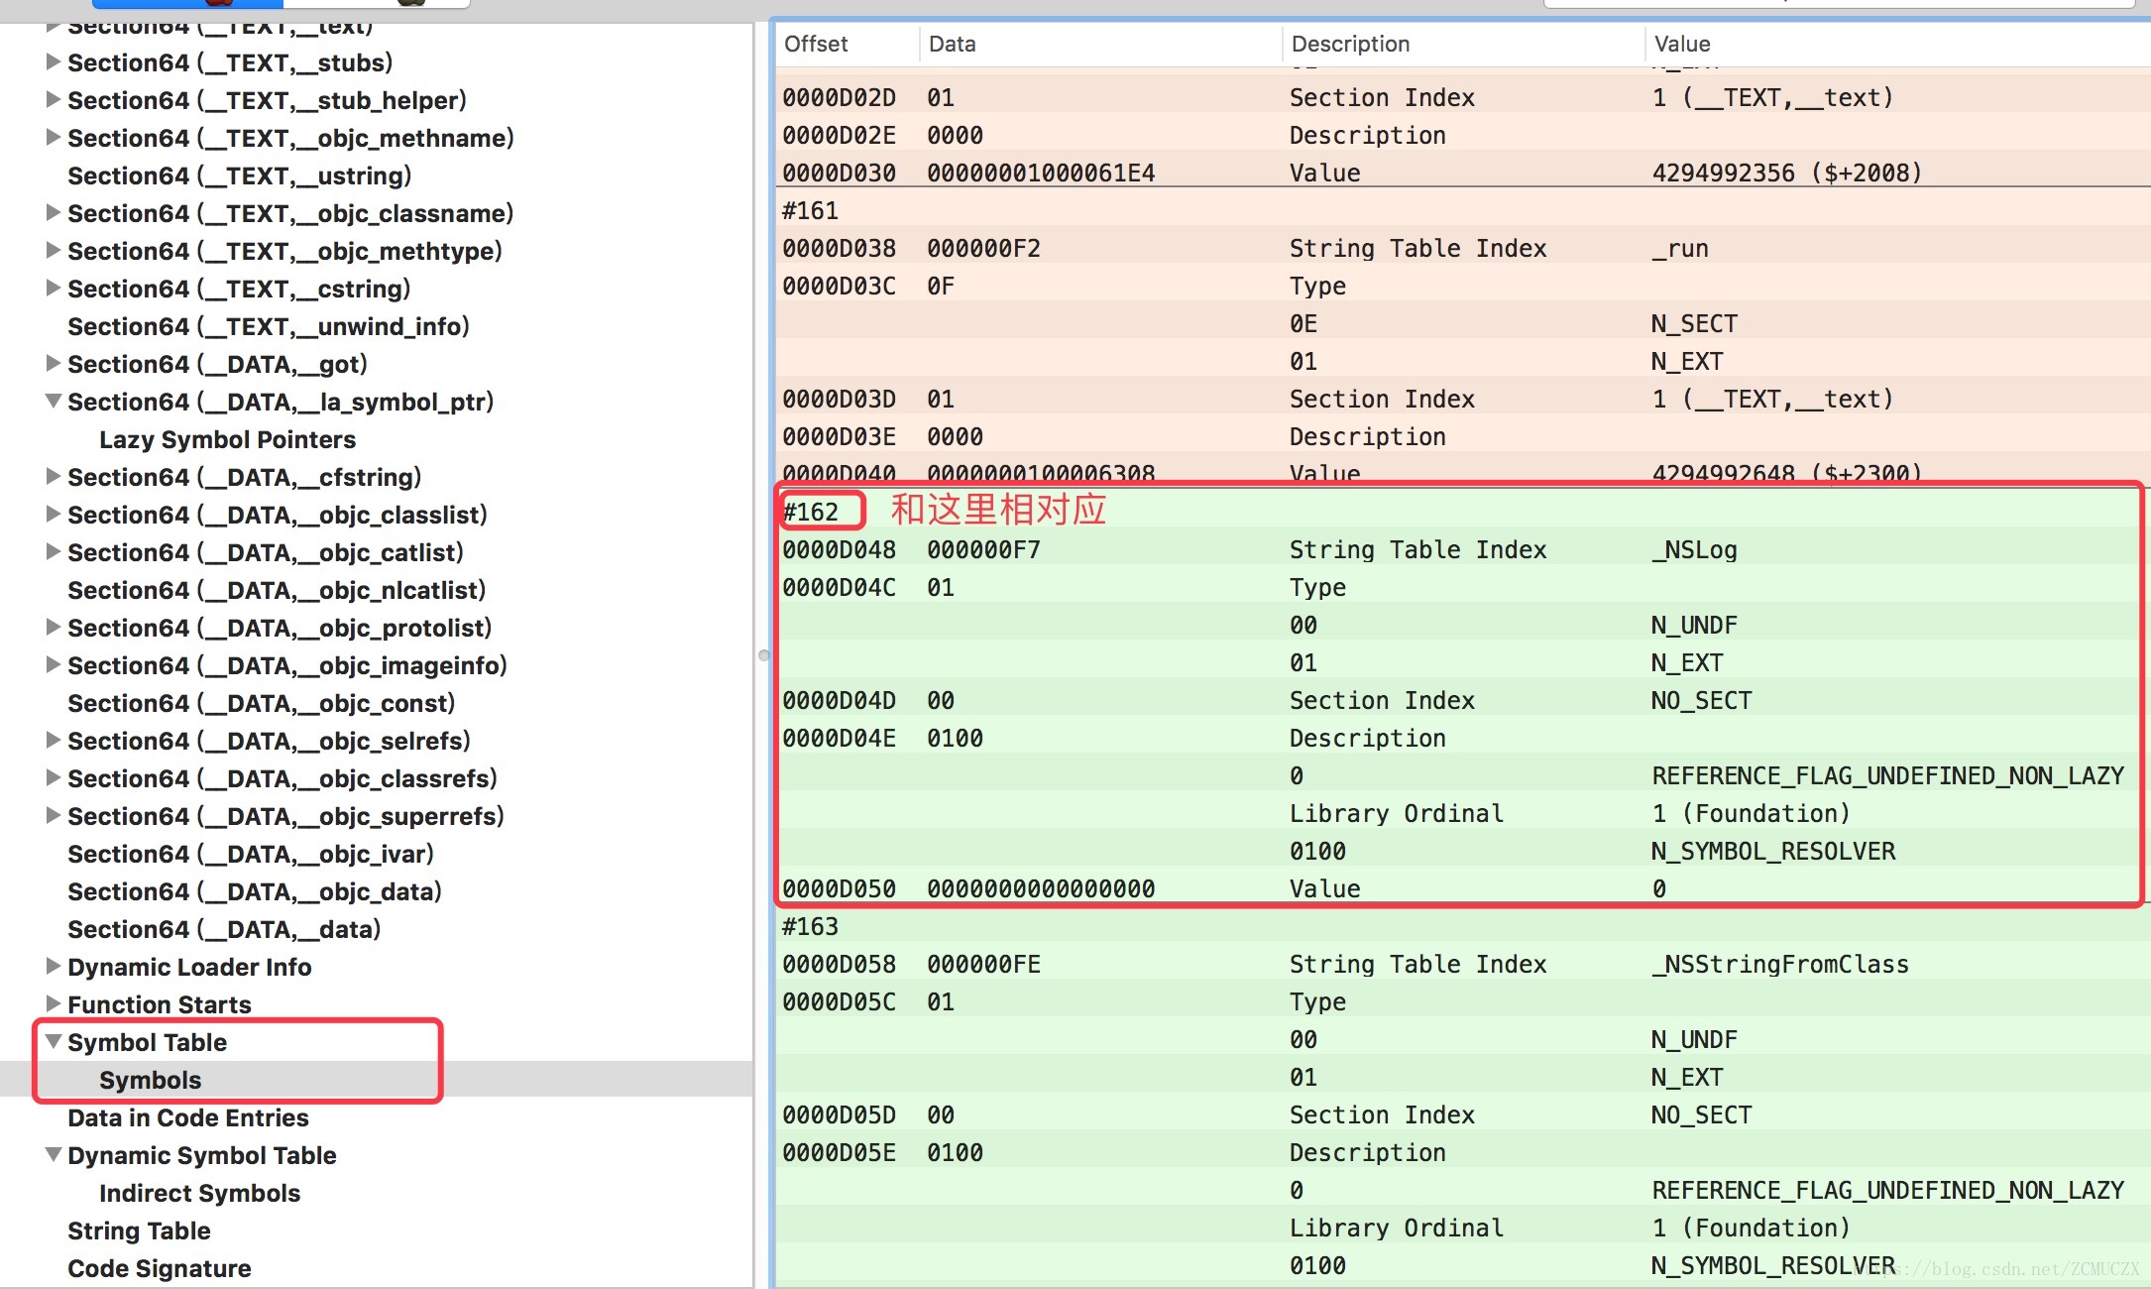Expand Section64 (__DATA,__got) node
The image size is (2151, 1289).
click(54, 363)
